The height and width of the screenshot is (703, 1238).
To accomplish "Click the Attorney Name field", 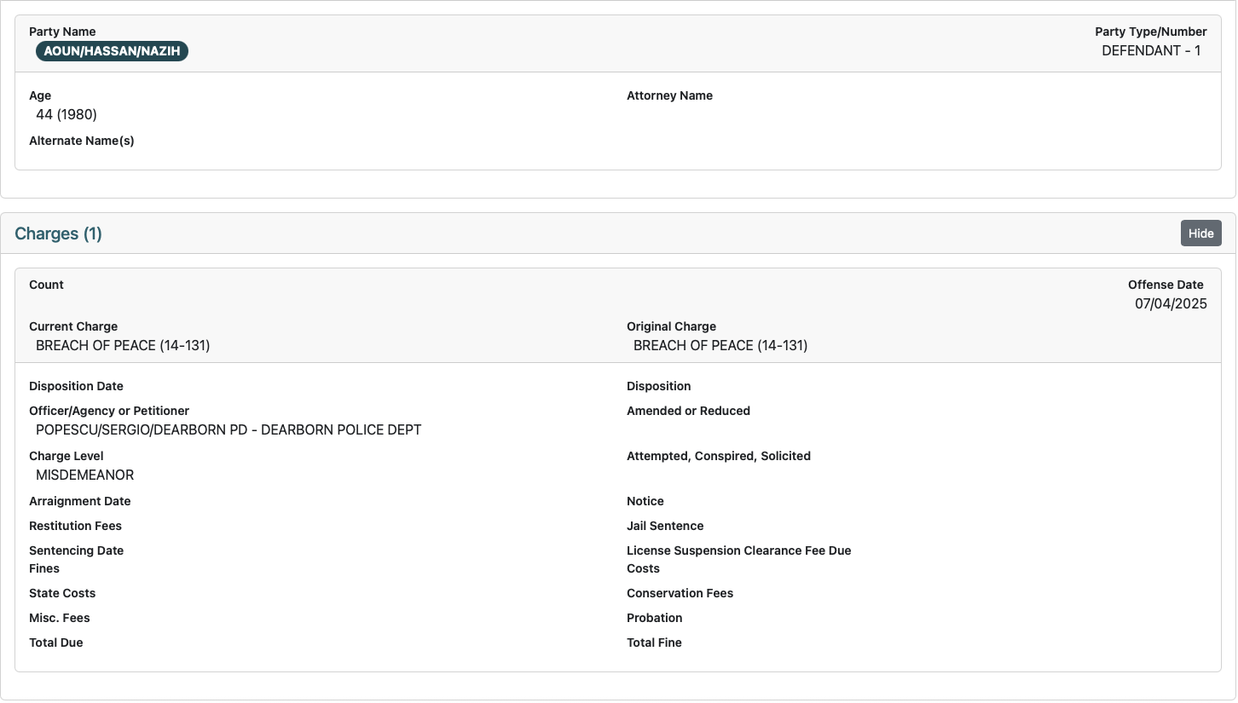I will [669, 95].
